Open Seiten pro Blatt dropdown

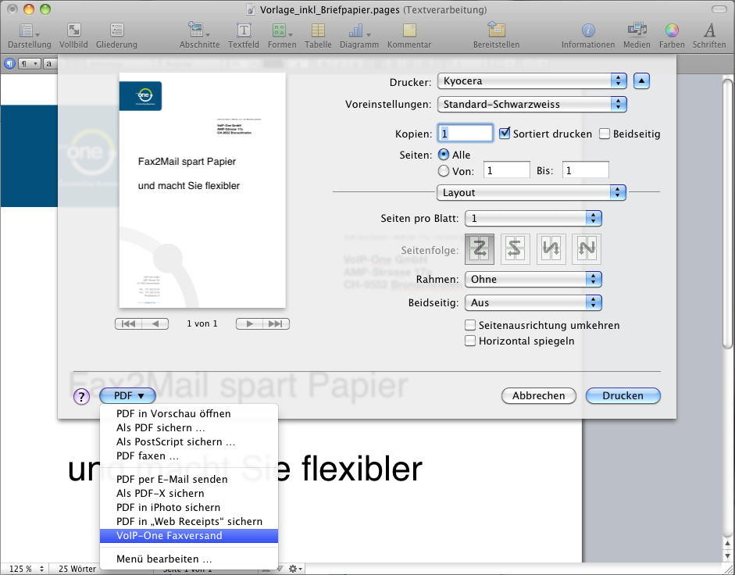(x=533, y=218)
